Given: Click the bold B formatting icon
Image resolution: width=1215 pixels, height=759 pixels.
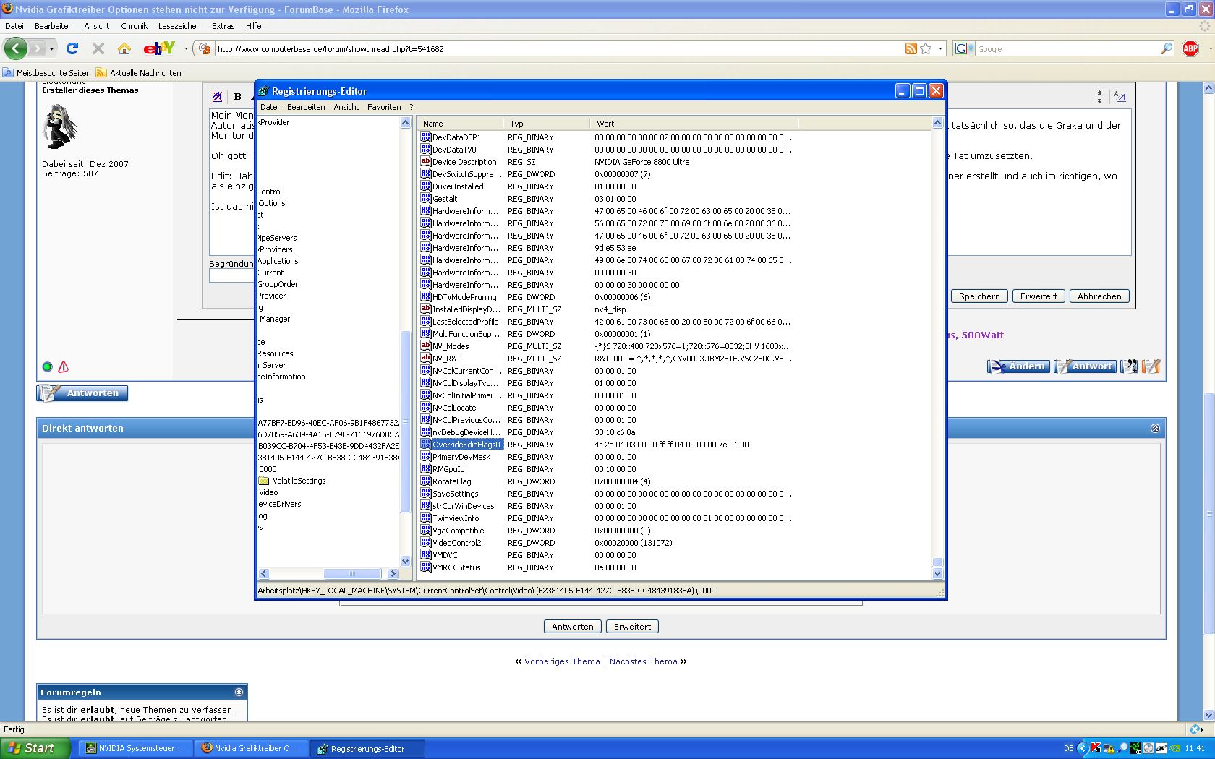Looking at the screenshot, I should click(237, 97).
